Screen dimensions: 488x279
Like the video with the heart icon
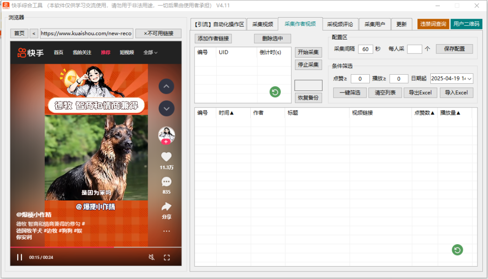click(x=166, y=157)
